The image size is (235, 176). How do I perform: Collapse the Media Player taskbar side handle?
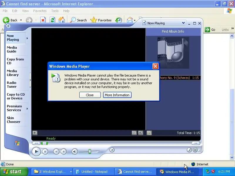(30, 80)
